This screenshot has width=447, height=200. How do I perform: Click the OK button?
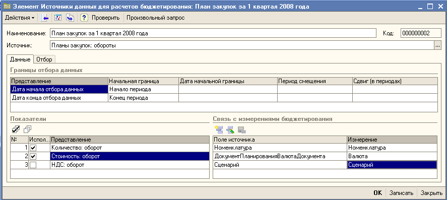378,193
